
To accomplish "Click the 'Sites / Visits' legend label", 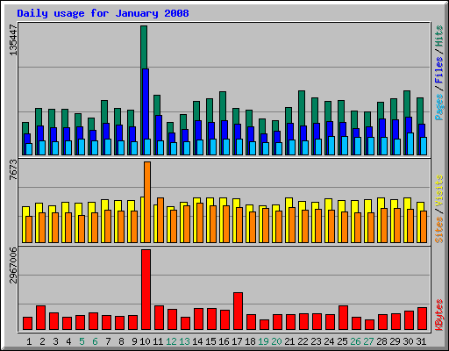I will point(438,209).
